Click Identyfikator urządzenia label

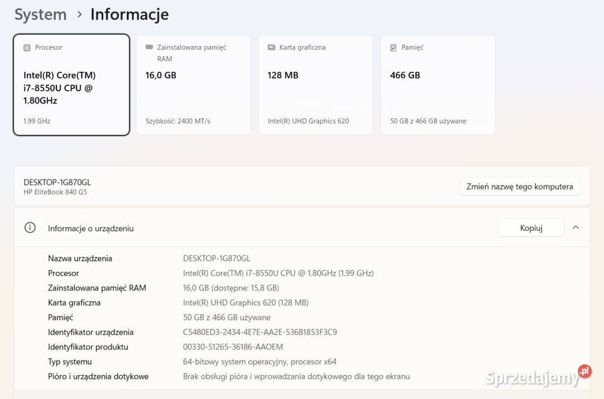[91, 332]
